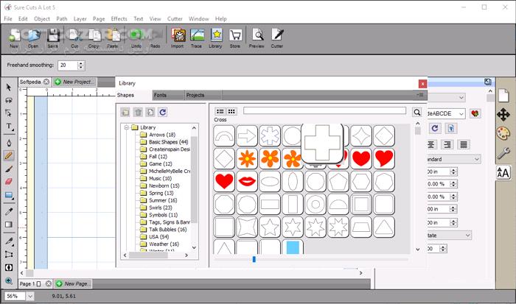Viewport: 516px width, 304px height.
Task: Open the Library toolbar icon
Action: coord(216,38)
